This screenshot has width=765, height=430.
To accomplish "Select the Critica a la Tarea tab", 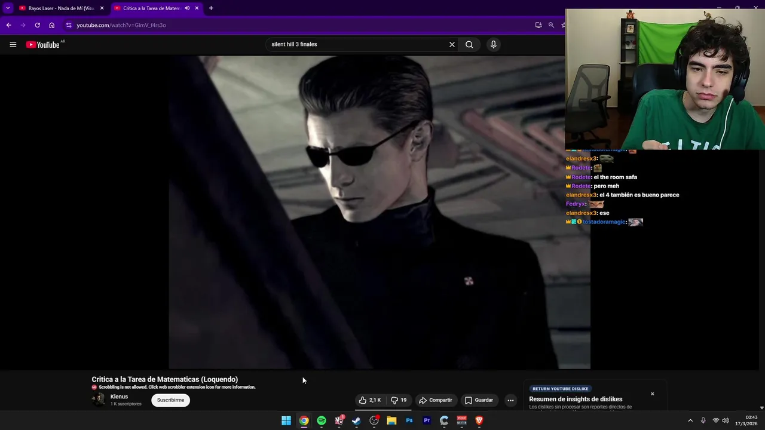I will [x=152, y=8].
